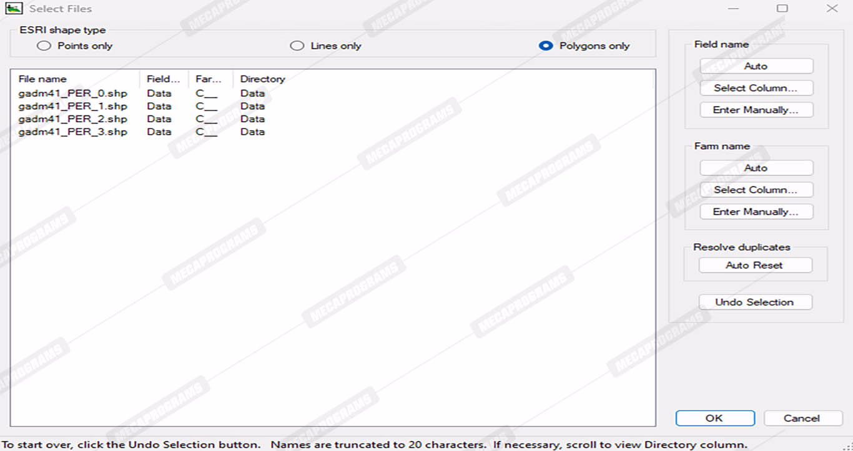The height and width of the screenshot is (451, 853).
Task: Select the Points only radio button
Action: tap(44, 46)
